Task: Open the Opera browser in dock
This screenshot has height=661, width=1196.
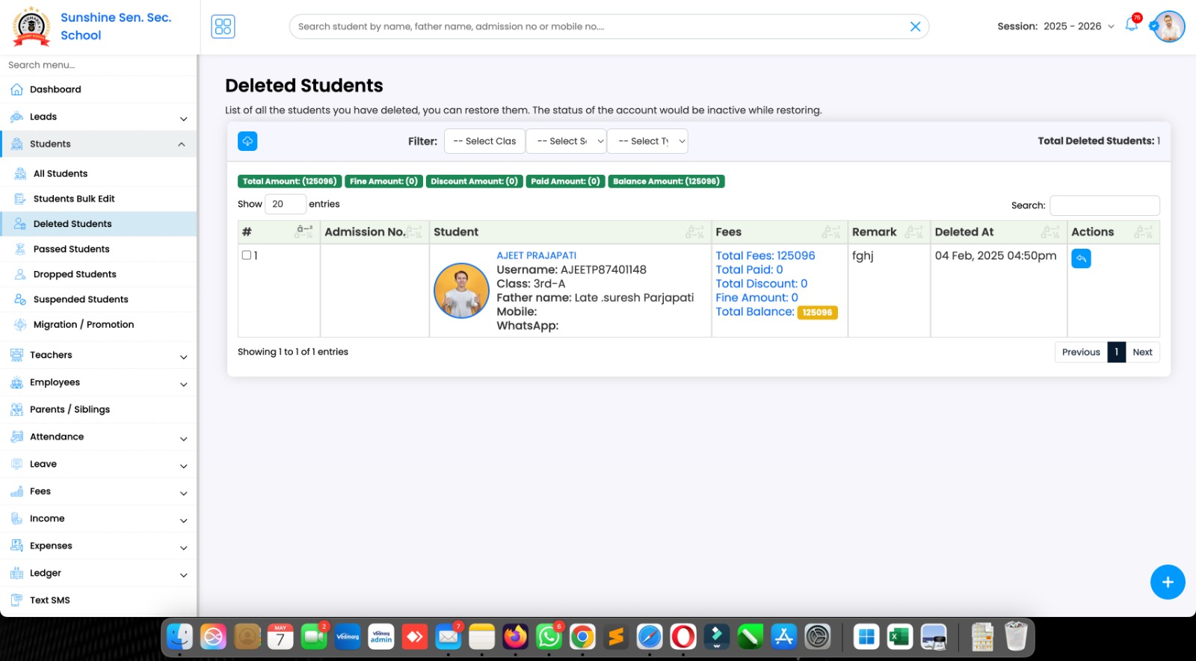Action: 683,637
